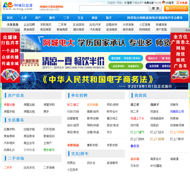Click the orange 业务销售 link

click(x=92, y=104)
